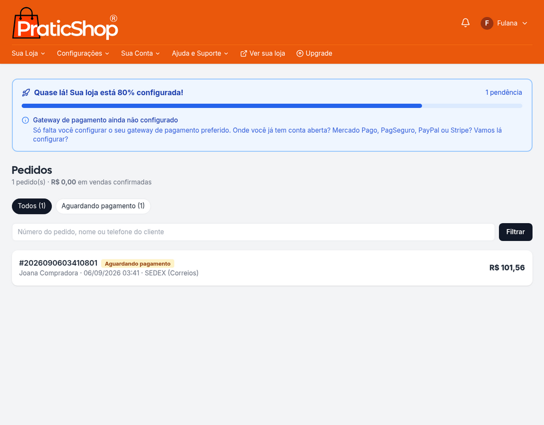Open the 1 pendência link
This screenshot has width=544, height=425.
tap(503, 93)
